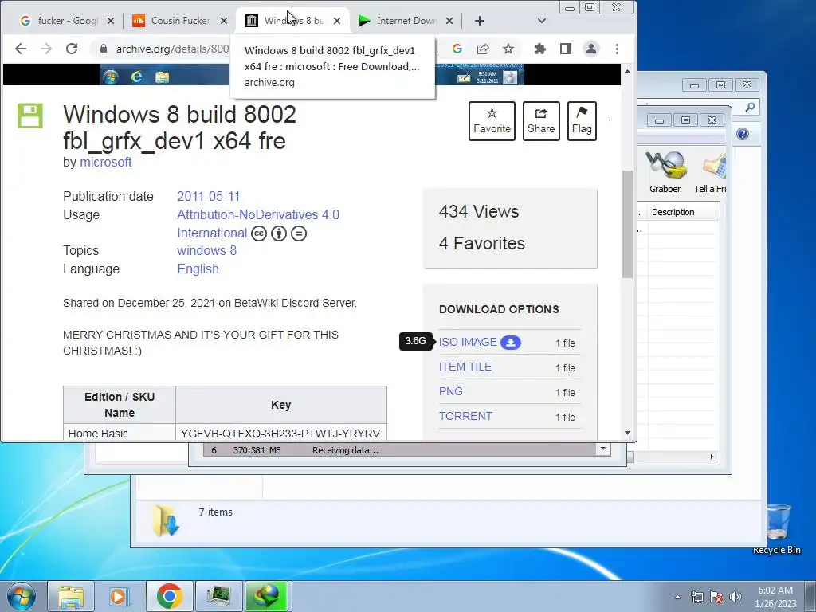Viewport: 816px width, 612px height.
Task: Open the Chrome extensions puzzle icon
Action: [540, 49]
